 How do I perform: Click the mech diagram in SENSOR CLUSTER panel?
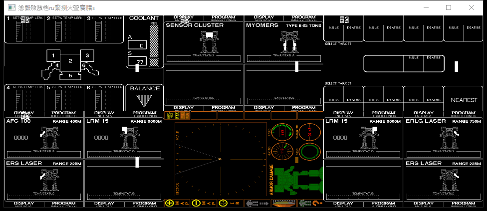click(x=209, y=41)
